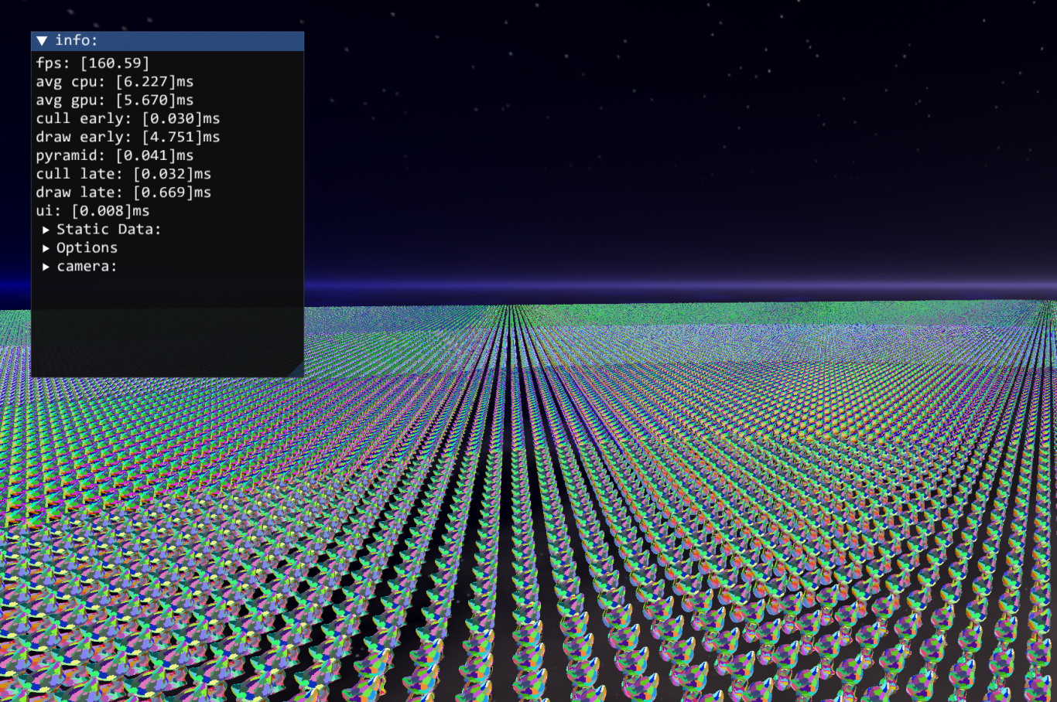Click the draw early: [4.751]ms line

[128, 138]
